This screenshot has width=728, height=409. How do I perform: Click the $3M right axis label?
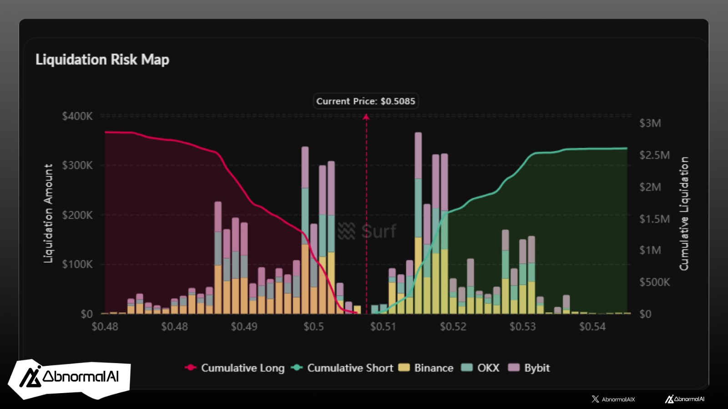(650, 123)
